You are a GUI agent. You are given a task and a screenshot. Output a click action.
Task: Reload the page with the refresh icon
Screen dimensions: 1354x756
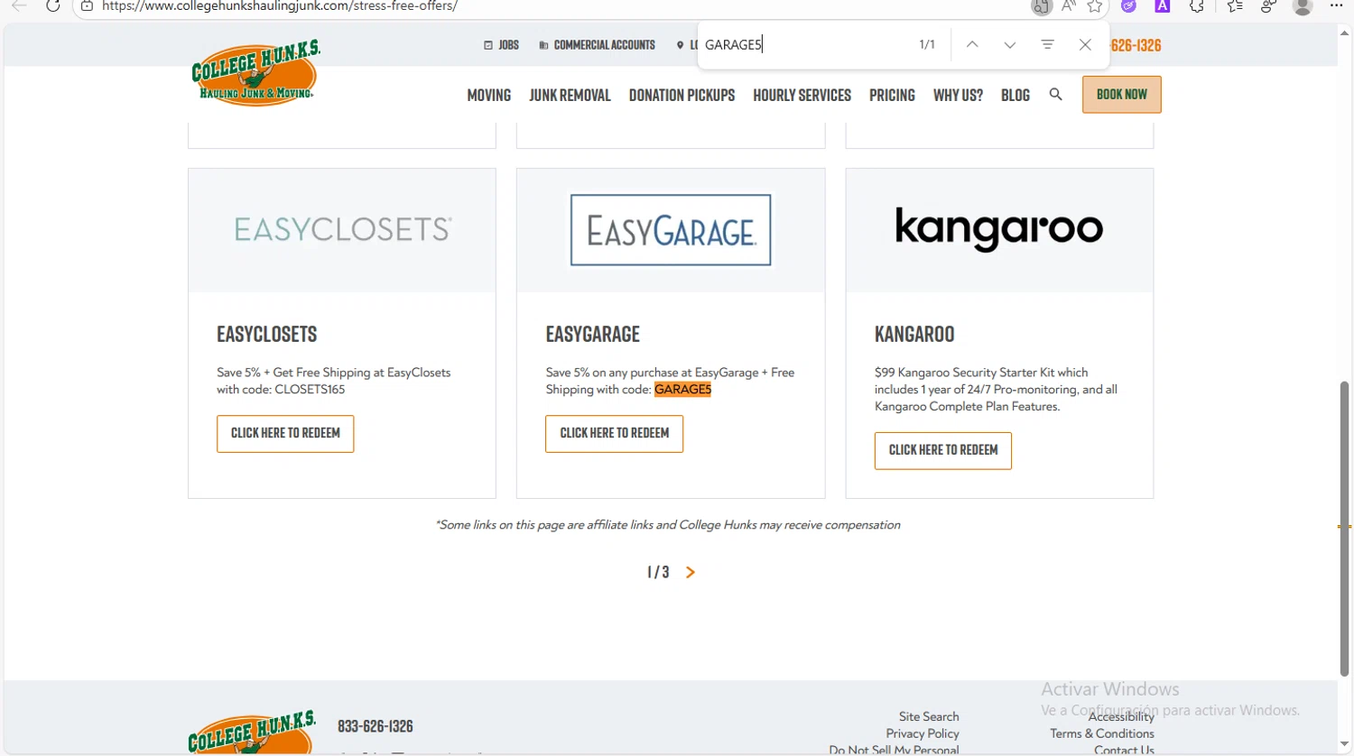[53, 5]
